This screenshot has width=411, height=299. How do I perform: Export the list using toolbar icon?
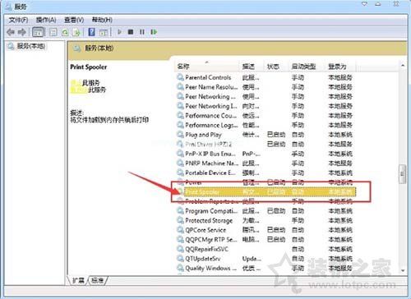76,32
